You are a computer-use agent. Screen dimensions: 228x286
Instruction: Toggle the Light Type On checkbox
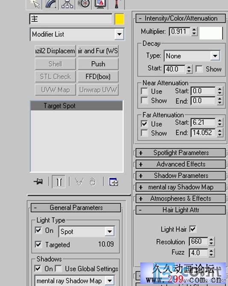pyautogui.click(x=38, y=230)
